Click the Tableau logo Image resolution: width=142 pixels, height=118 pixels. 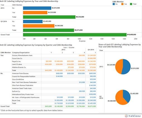[133, 116]
